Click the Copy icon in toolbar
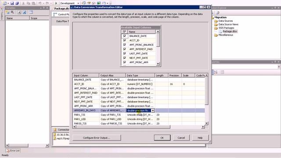Screen dimensions: 281x158 28,3
